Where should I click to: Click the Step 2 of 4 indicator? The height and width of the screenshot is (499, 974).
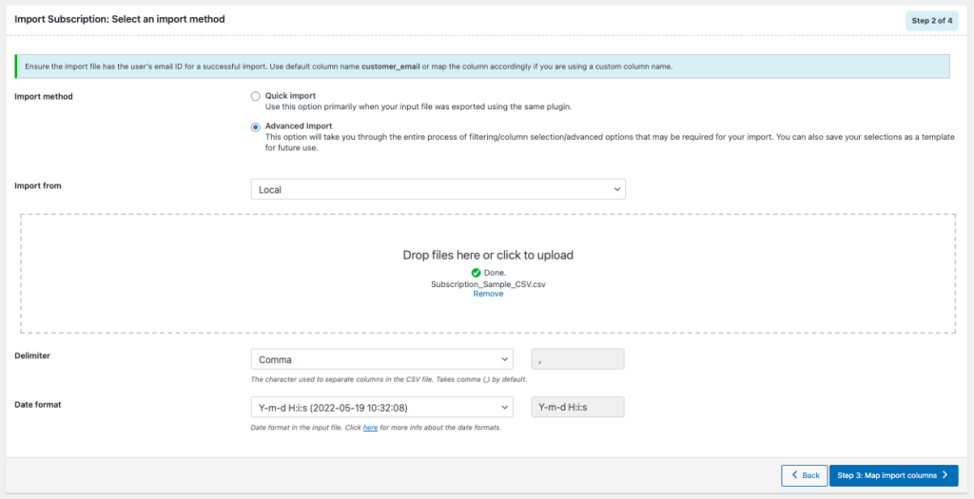pyautogui.click(x=931, y=20)
